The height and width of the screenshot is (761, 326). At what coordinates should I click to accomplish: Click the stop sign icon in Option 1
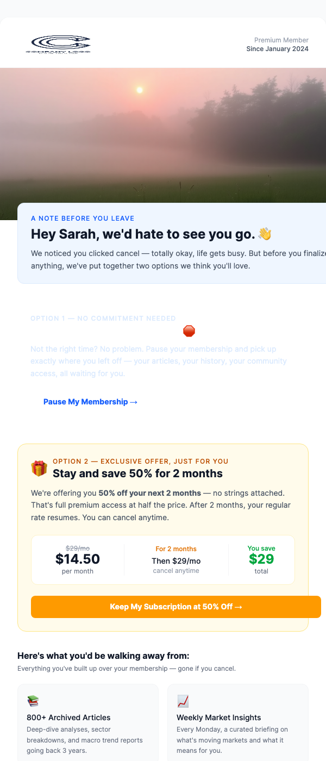pos(189,330)
